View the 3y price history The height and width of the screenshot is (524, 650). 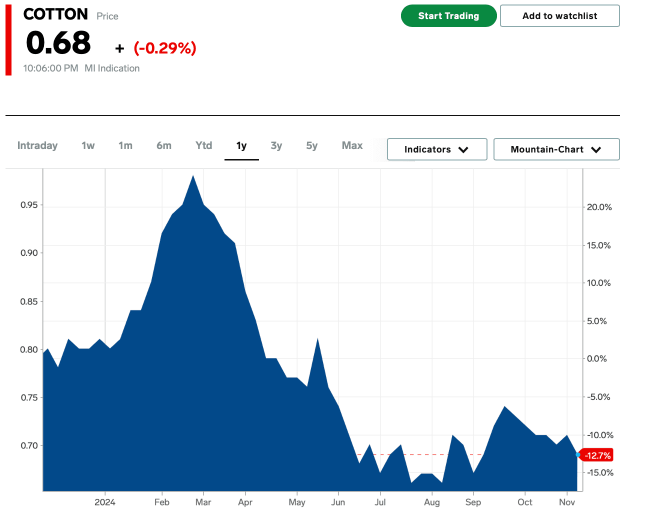pos(276,145)
